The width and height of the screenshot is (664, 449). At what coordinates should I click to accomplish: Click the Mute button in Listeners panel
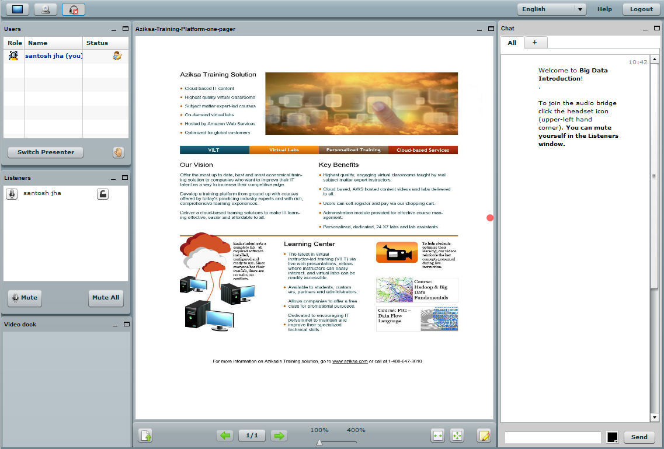coord(25,298)
